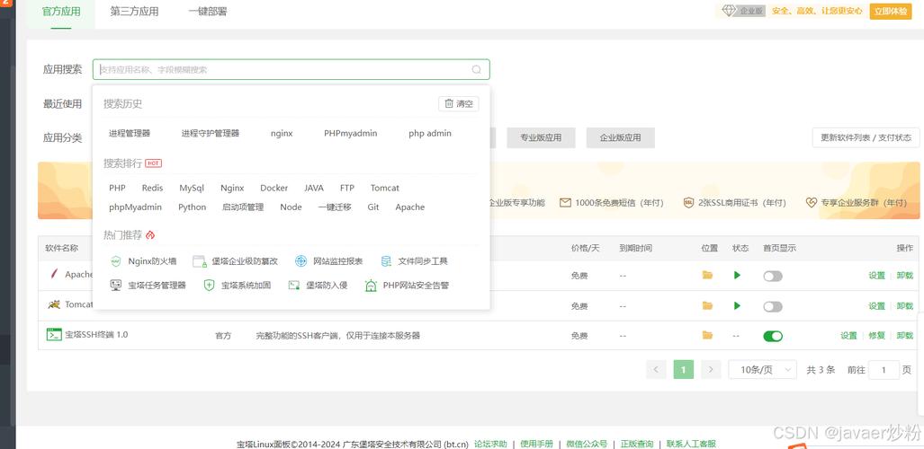Click the 专享企业服务群 heart icon

(x=812, y=202)
